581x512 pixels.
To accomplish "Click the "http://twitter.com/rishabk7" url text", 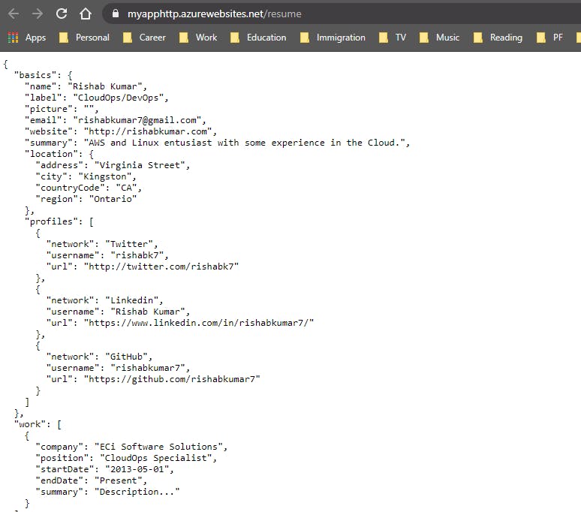I will pyautogui.click(x=161, y=267).
